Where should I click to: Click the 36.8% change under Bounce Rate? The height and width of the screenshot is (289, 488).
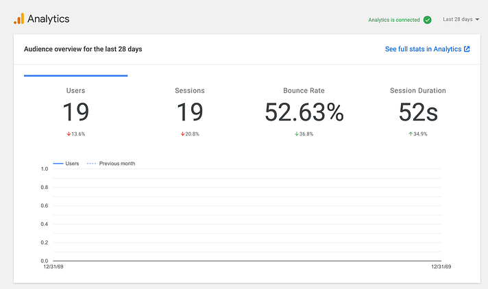pos(306,134)
